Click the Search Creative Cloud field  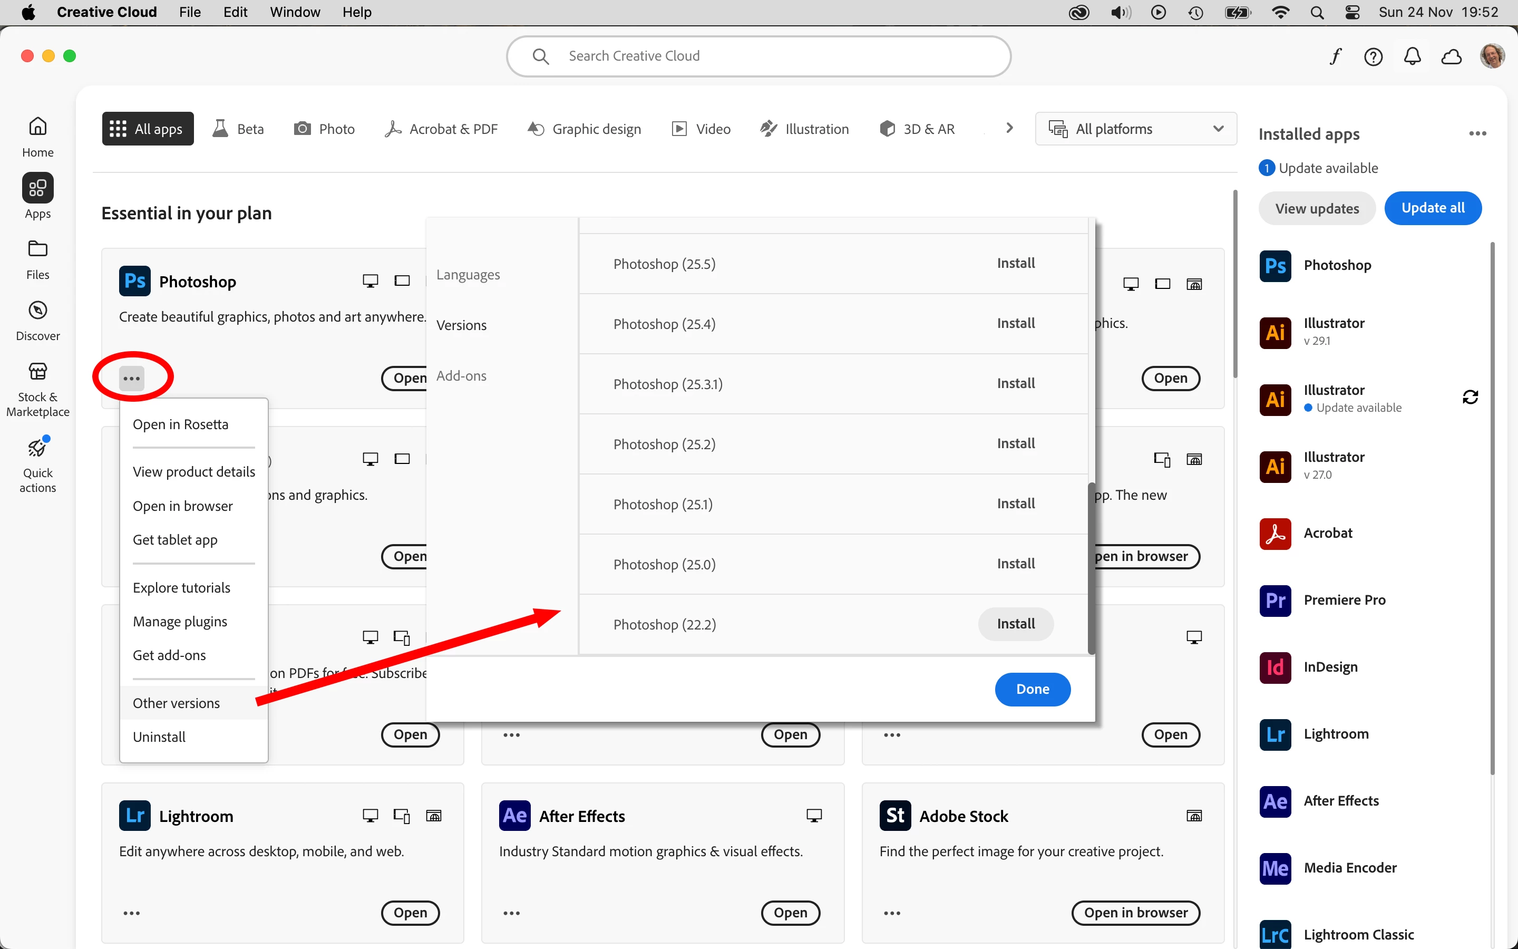point(758,56)
